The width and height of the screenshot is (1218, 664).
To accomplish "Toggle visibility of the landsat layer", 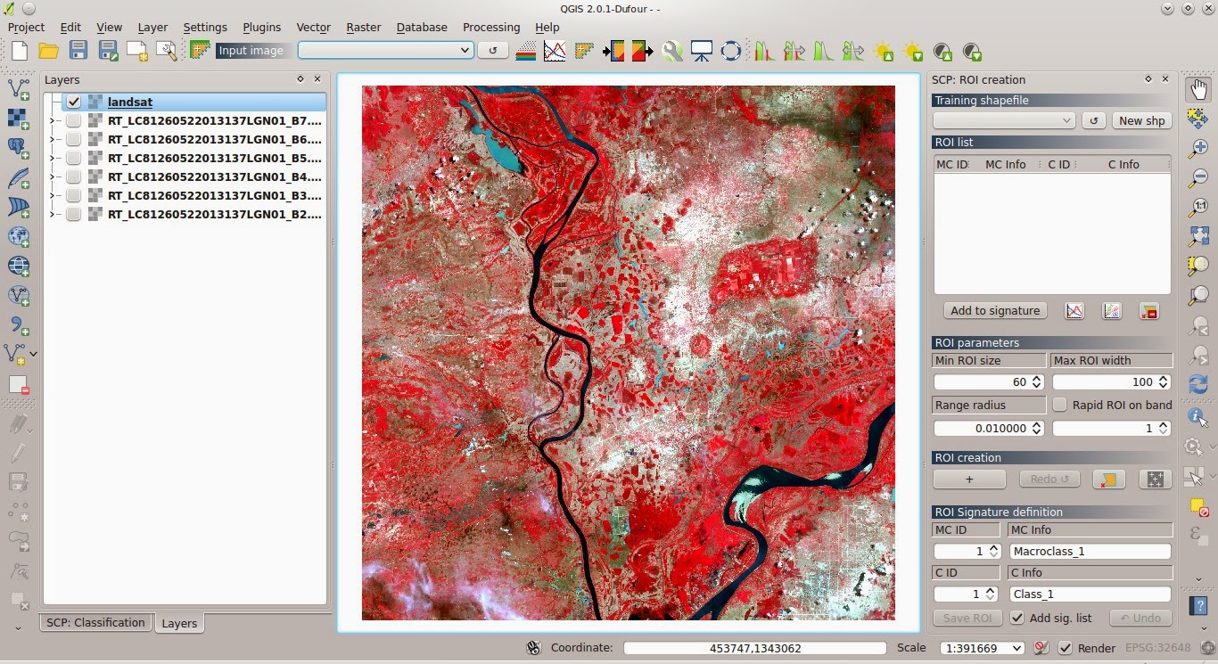I will [74, 102].
